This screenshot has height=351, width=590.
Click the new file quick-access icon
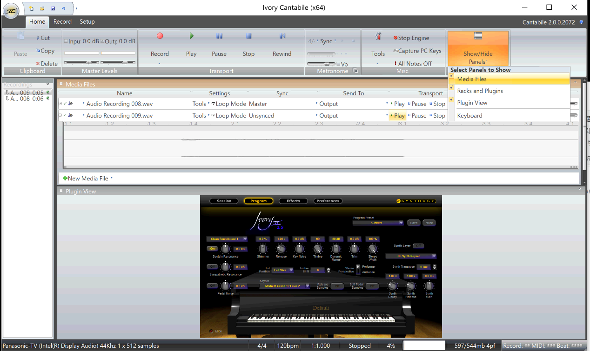coord(32,8)
